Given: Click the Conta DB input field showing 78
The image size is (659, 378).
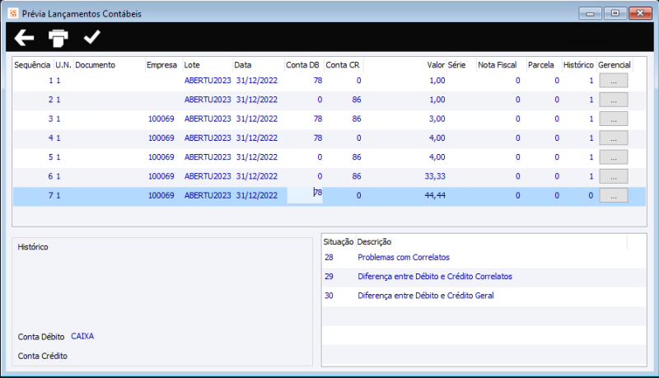Looking at the screenshot, I should pyautogui.click(x=304, y=195).
